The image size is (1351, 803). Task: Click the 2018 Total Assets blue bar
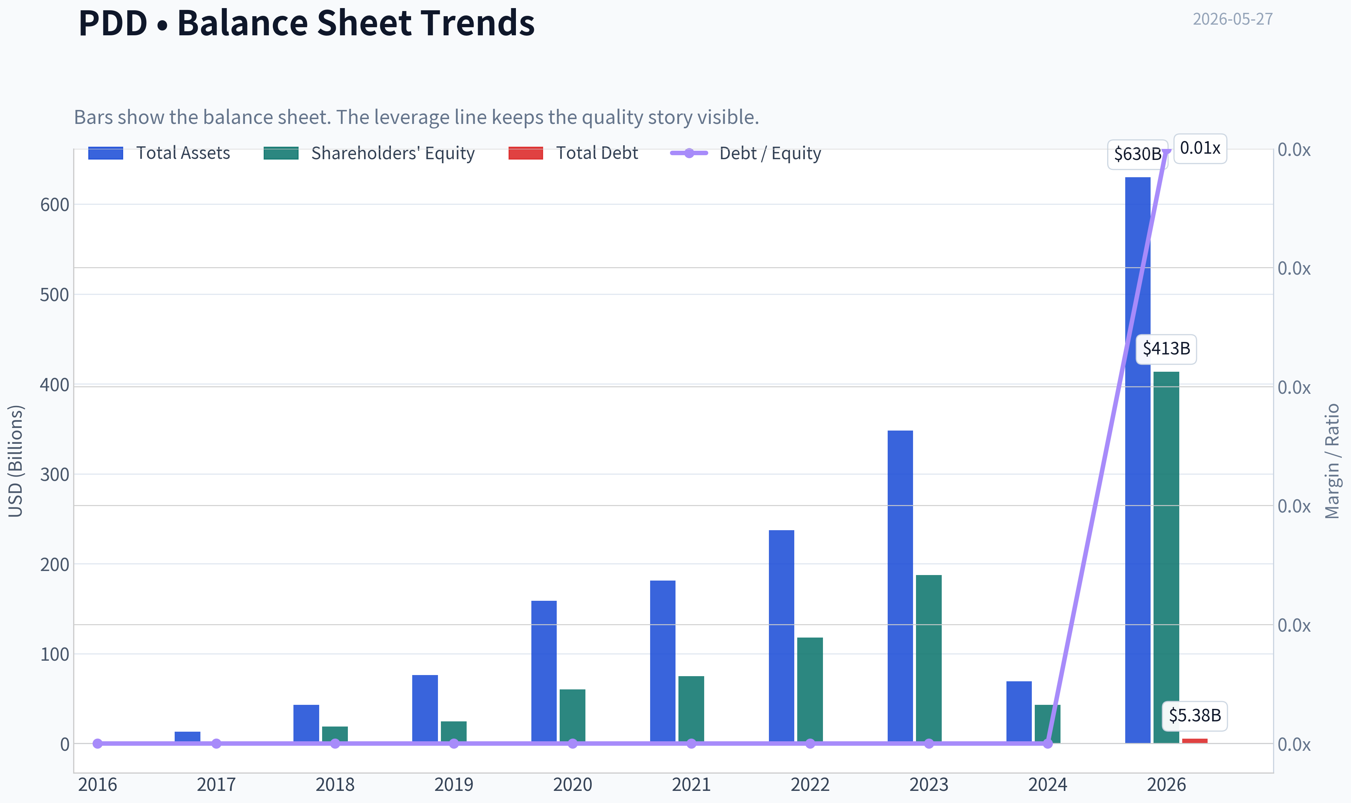(306, 724)
